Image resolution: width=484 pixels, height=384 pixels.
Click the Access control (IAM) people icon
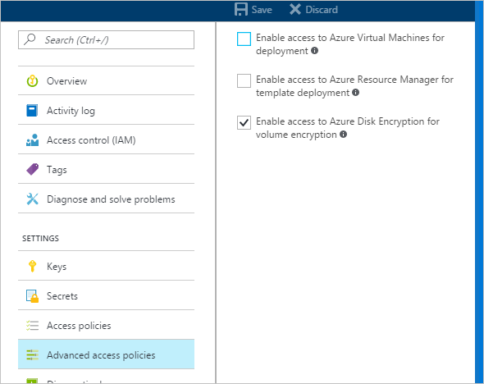(x=33, y=139)
